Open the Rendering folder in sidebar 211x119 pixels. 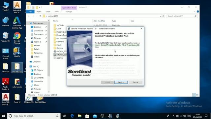click(38, 53)
